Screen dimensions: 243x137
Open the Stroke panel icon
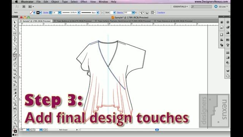pyautogui.click(x=228, y=53)
